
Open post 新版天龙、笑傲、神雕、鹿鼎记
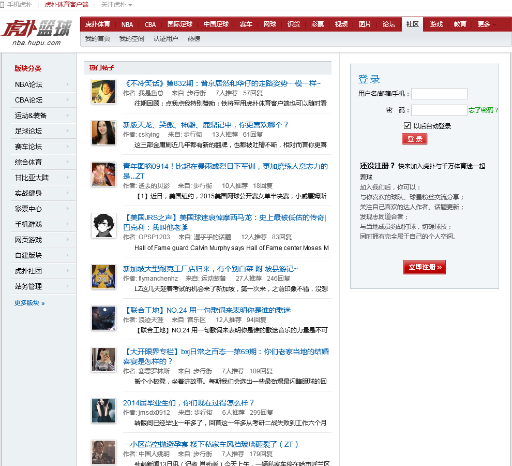(206, 125)
